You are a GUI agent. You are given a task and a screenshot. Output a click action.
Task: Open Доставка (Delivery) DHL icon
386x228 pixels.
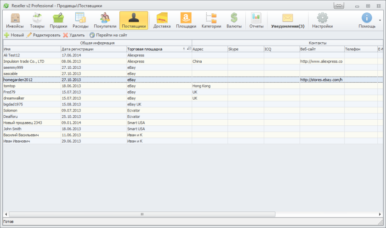pos(162,21)
